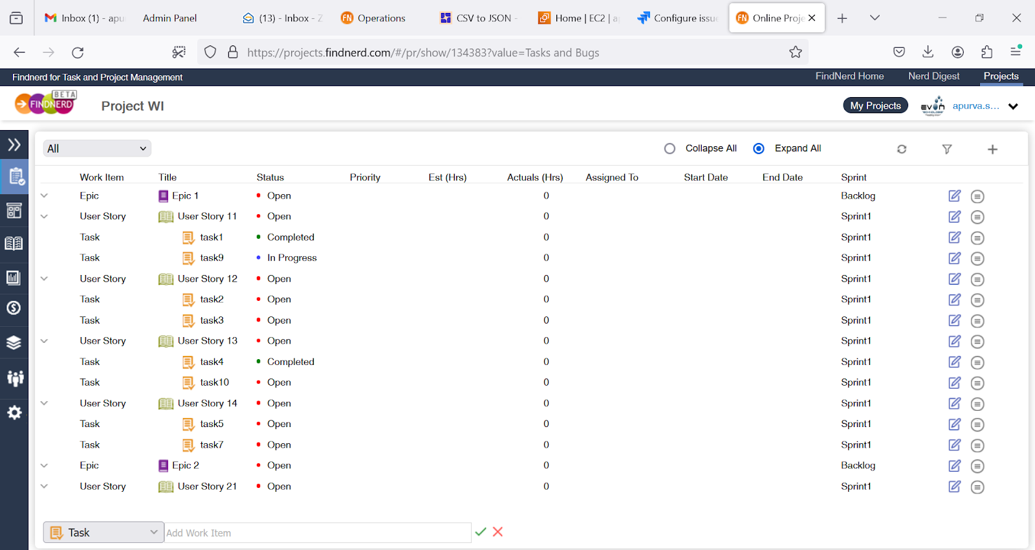Click Completed status of task4

pyautogui.click(x=290, y=362)
